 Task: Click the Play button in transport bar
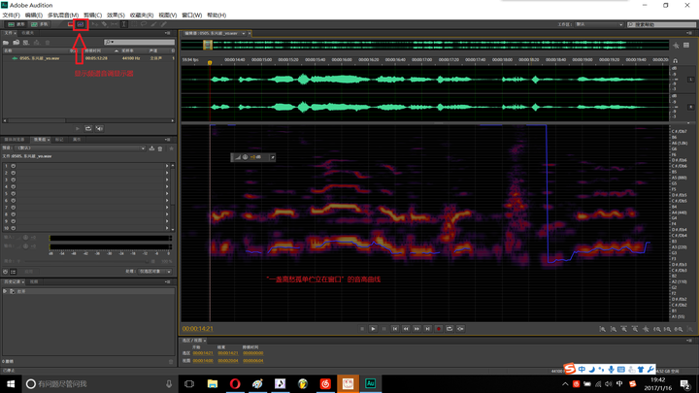point(373,329)
